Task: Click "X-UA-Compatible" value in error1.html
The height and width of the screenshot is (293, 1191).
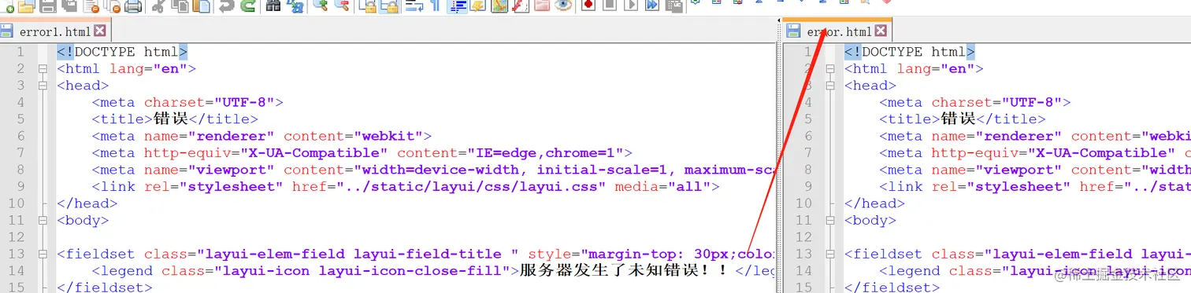Action: 314,153
